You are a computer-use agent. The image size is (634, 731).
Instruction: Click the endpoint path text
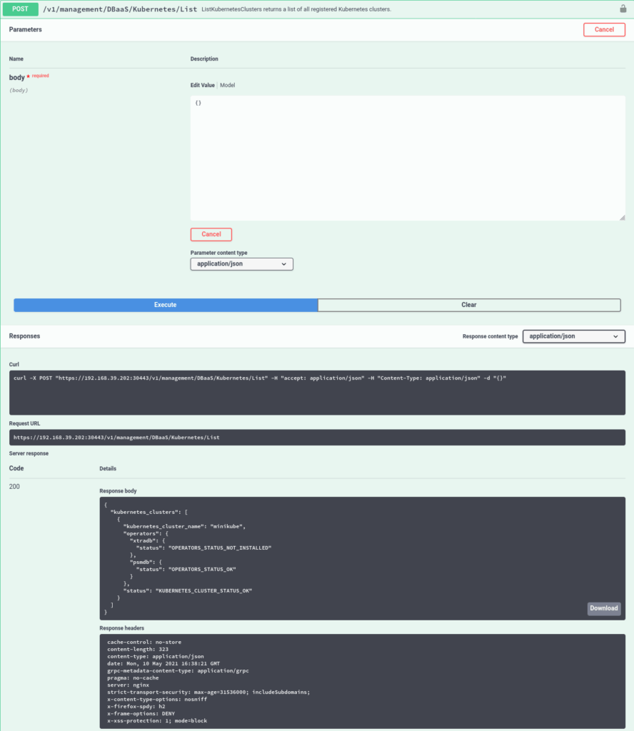click(118, 9)
